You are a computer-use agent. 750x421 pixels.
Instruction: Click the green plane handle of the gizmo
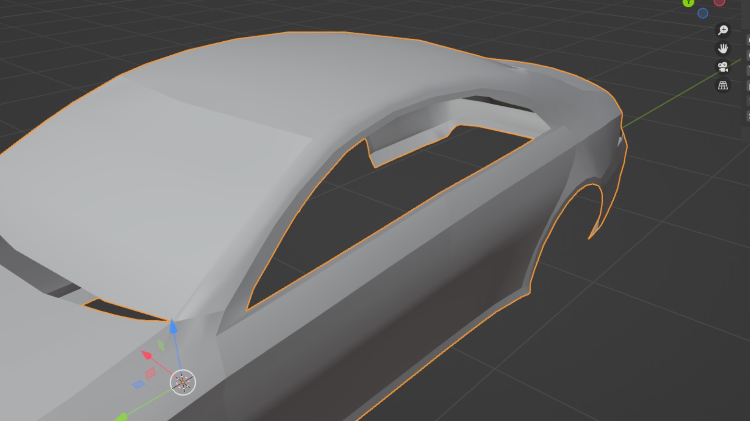[161, 345]
